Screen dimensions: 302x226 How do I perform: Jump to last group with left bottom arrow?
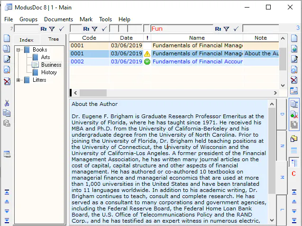[x=7, y=220]
